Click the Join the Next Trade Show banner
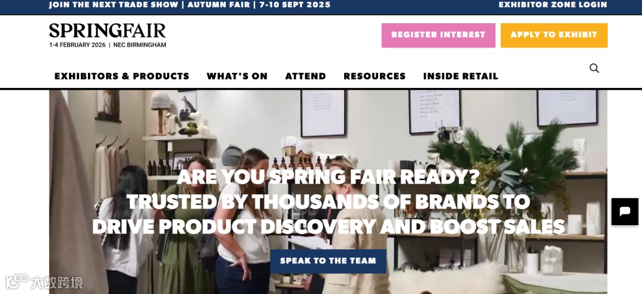Image resolution: width=642 pixels, height=294 pixels. click(x=114, y=5)
